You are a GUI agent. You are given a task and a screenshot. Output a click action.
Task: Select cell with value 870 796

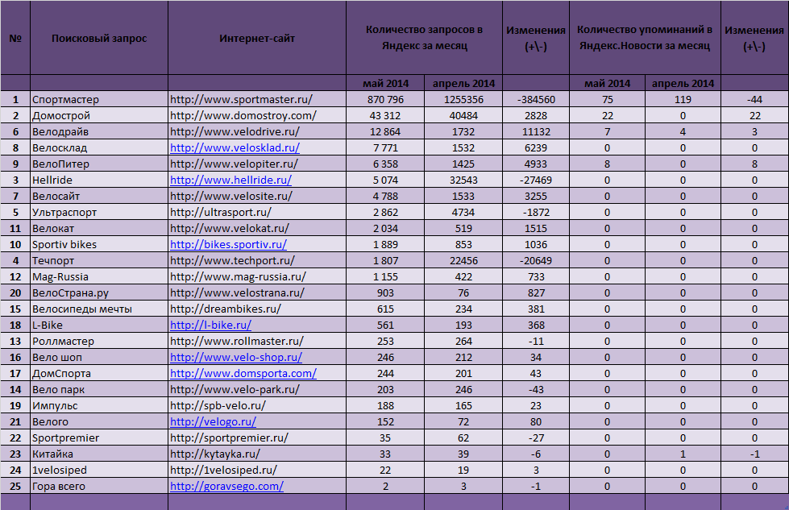click(x=385, y=100)
